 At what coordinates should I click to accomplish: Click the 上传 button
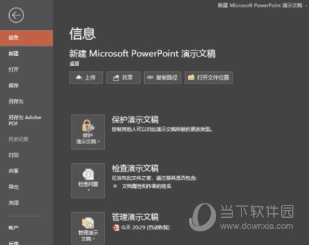tap(86, 78)
